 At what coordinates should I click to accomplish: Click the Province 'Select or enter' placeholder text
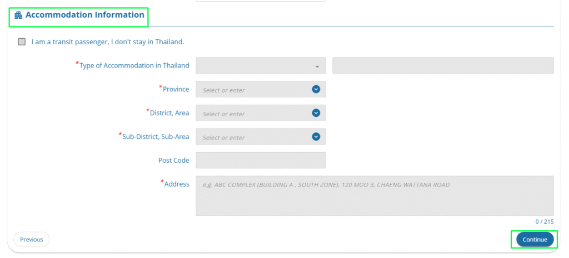(223, 90)
